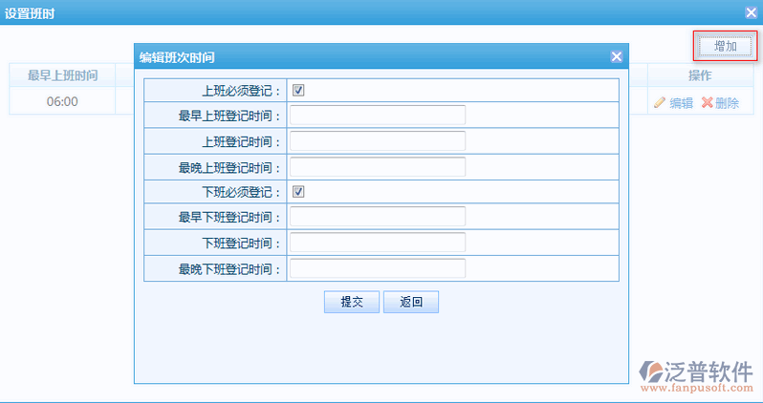Click the red X 删除 icon
This screenshot has height=403, width=763.
707,103
